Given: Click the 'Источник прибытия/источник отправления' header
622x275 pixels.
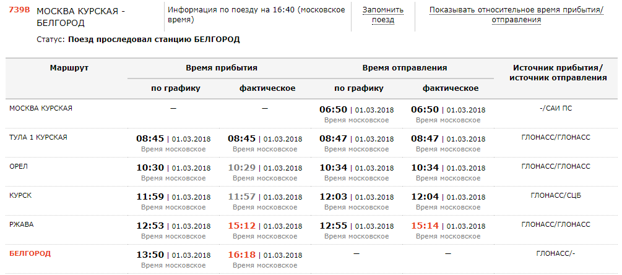Looking at the screenshot, I should click(557, 72).
